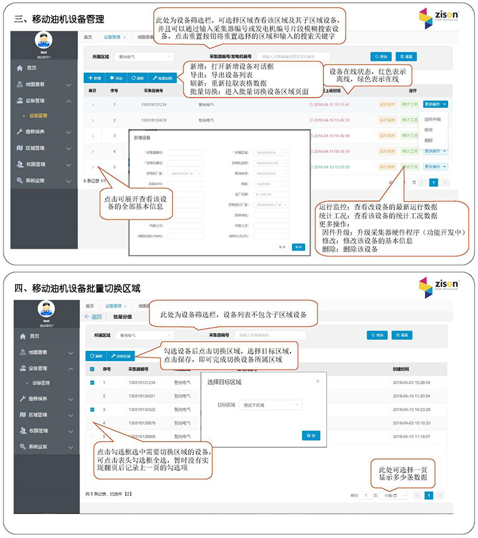Close the 选择目标区域 dialog with X
This screenshot has height=538, width=478.
tap(318, 381)
